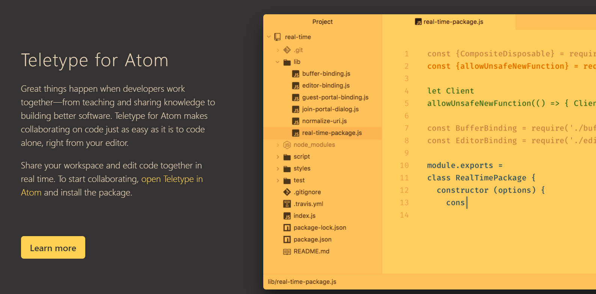Screen dimensions: 596x294
Task: Click the lib folder icon
Action: (x=287, y=62)
